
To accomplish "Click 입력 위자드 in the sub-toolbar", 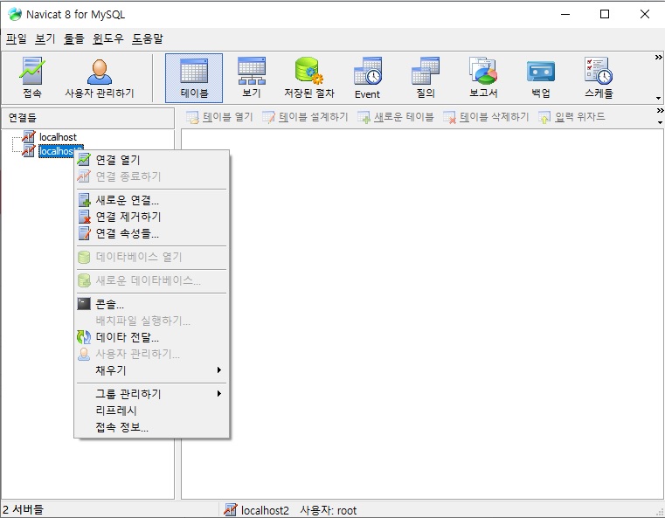I will coord(571,117).
